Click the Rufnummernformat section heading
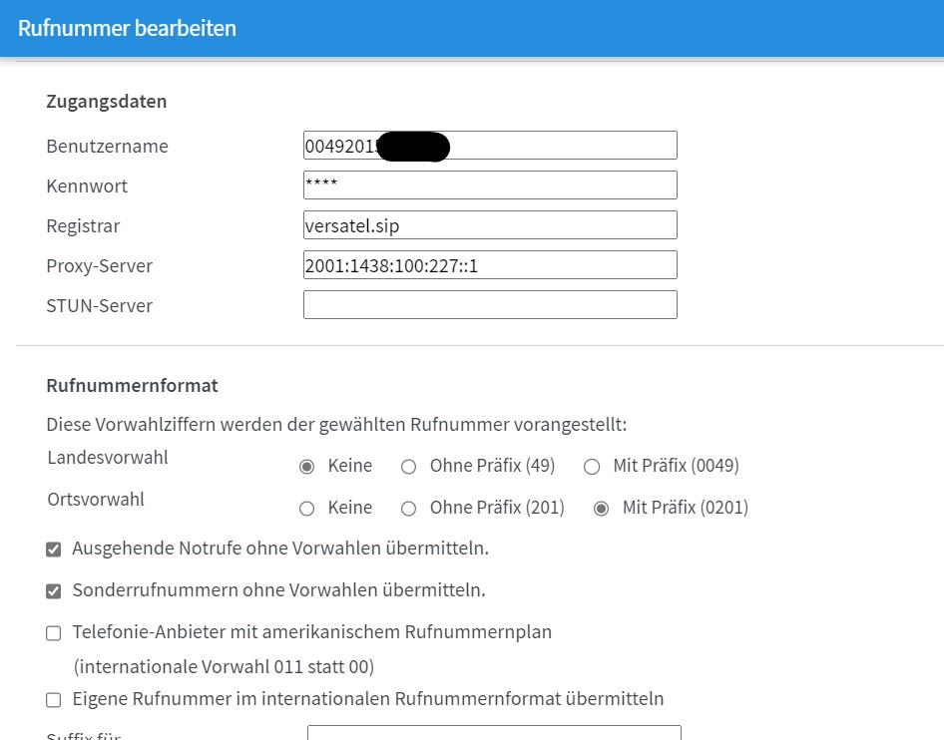944x740 pixels. [131, 386]
